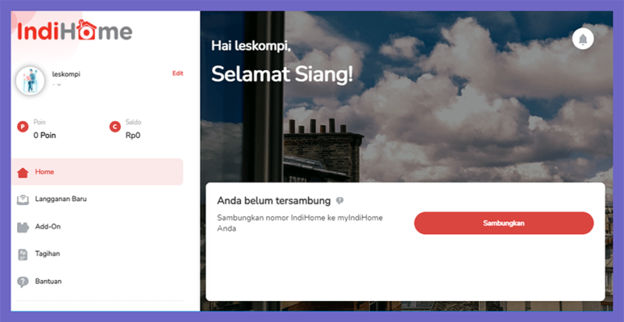This screenshot has height=322, width=624.
Task: Click the Tagihan bill icon
Action: 23,254
